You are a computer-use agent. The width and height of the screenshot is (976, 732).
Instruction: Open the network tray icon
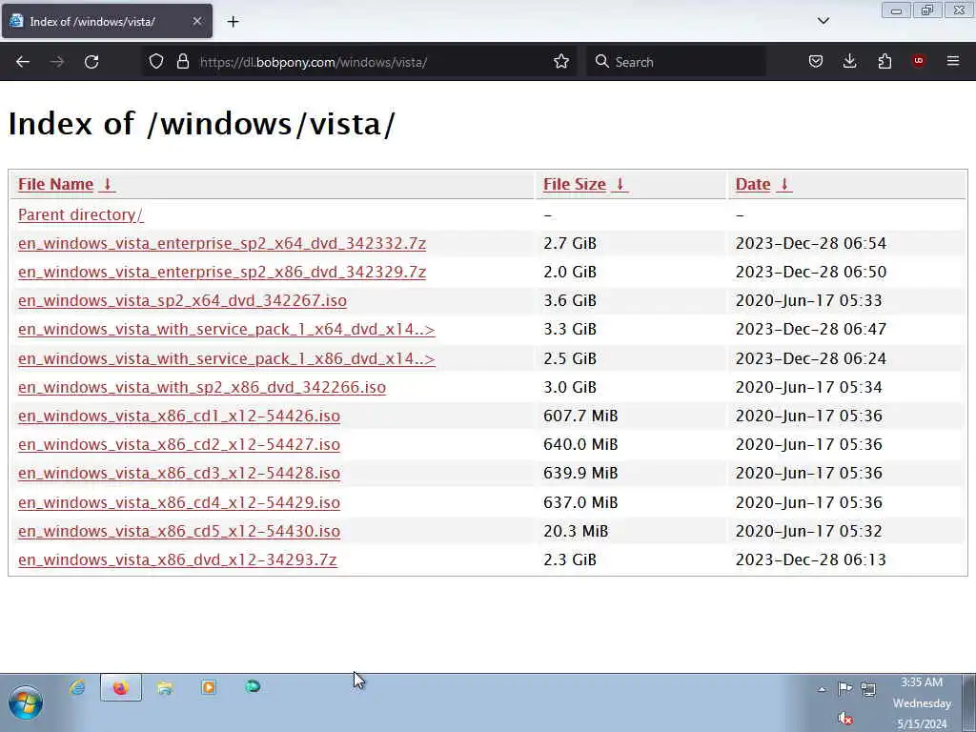click(868, 688)
